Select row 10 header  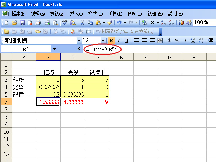[x=6, y=131]
